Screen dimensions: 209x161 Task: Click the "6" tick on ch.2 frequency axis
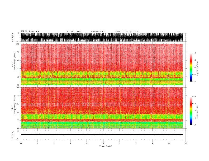tap(18, 104)
